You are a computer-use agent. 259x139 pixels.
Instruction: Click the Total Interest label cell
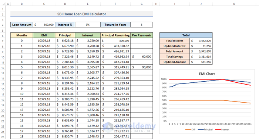pos(175,40)
